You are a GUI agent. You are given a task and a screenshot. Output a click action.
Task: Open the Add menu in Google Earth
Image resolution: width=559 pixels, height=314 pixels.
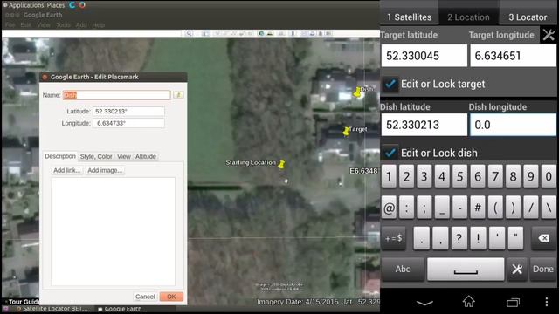[81, 25]
